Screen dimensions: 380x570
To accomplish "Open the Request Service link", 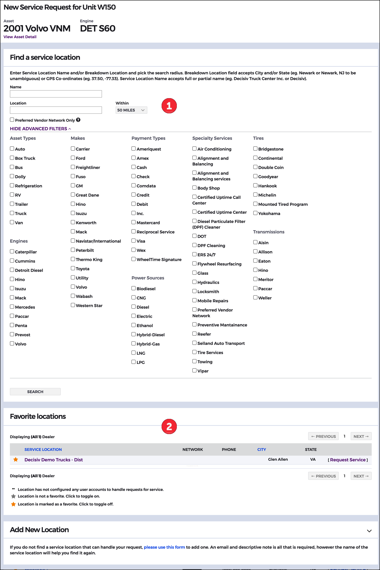I will 348,460.
